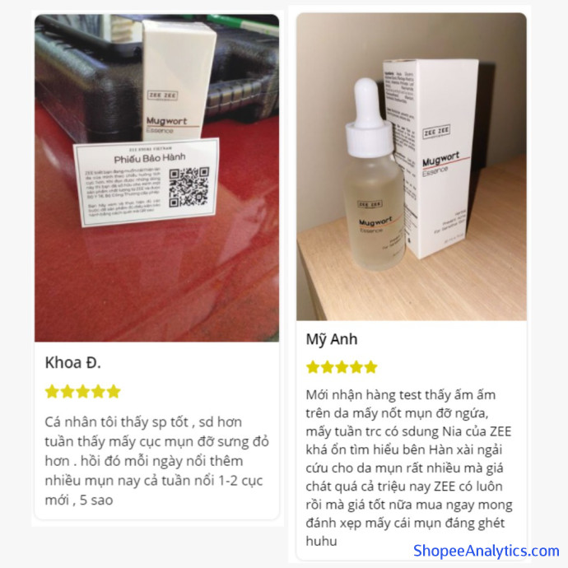Click the Mugwort label on left photo box

click(166, 121)
